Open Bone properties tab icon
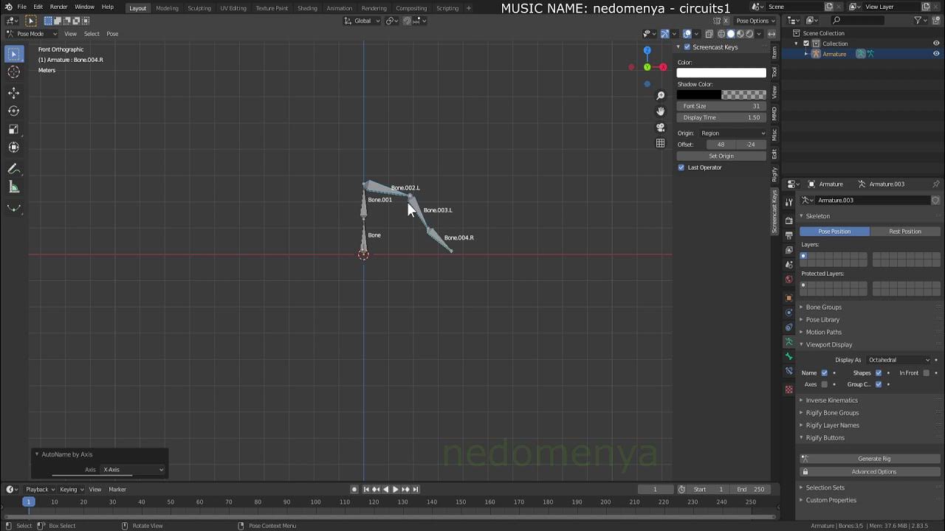Screen dimensions: 945x531 pos(788,357)
